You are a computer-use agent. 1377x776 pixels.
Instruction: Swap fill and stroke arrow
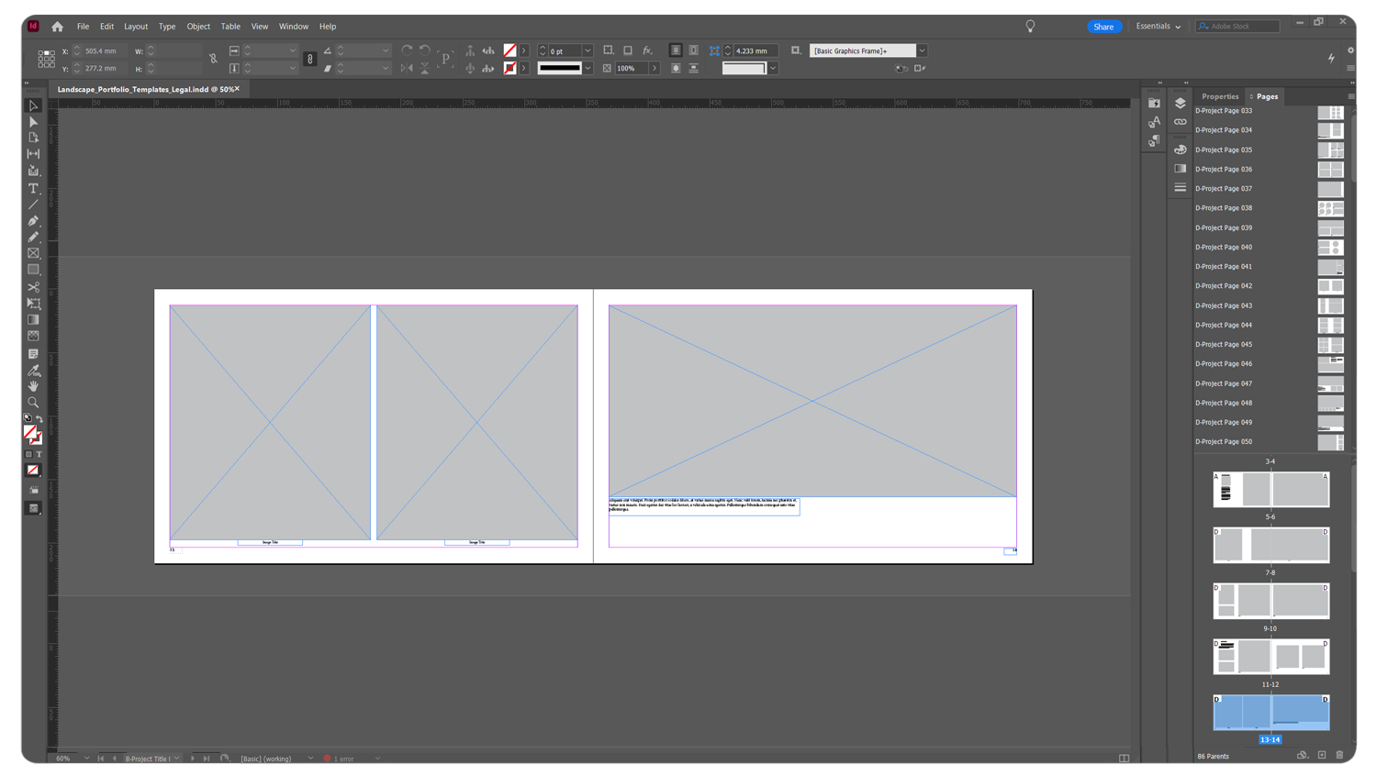[39, 419]
